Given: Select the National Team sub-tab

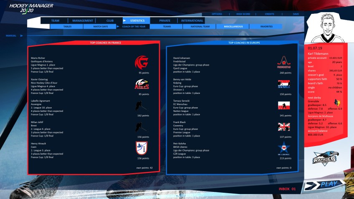Looking at the screenshot, I should coord(200,26).
